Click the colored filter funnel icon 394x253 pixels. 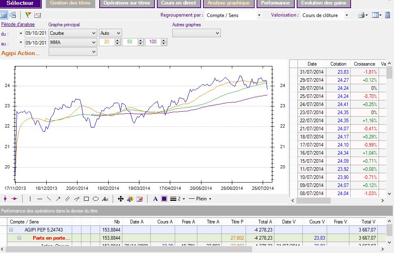coord(28,15)
